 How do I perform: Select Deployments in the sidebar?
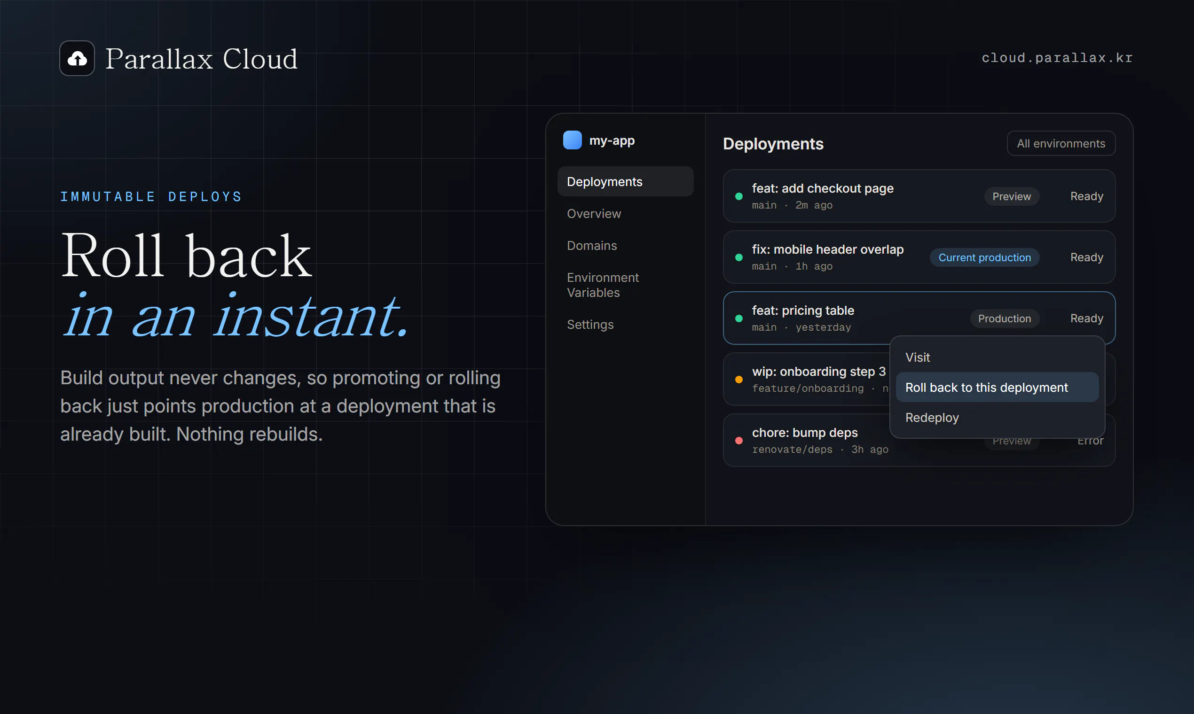625,181
